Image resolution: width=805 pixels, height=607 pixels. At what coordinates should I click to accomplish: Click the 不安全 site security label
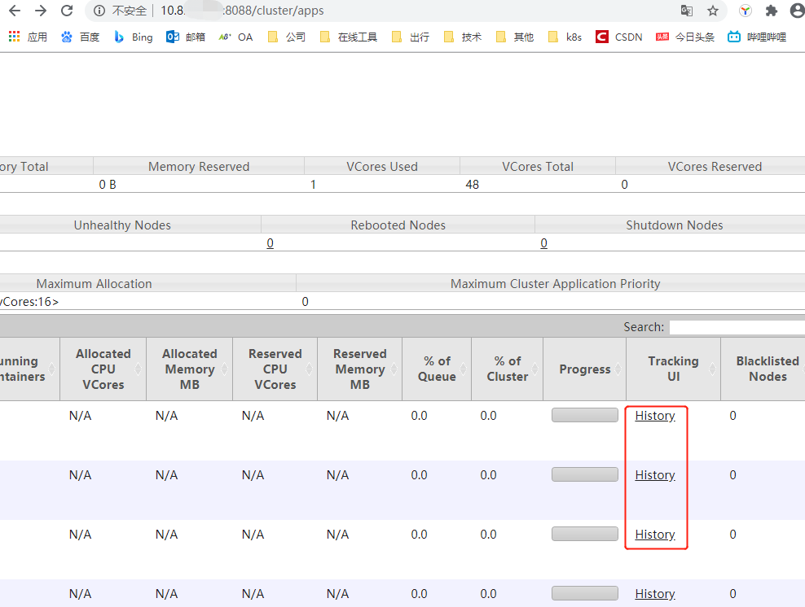130,11
